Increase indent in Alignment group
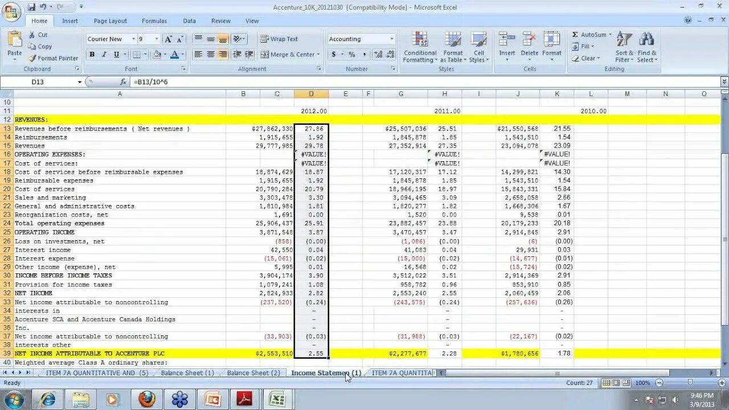Image resolution: width=729 pixels, height=410 pixels. point(249,55)
